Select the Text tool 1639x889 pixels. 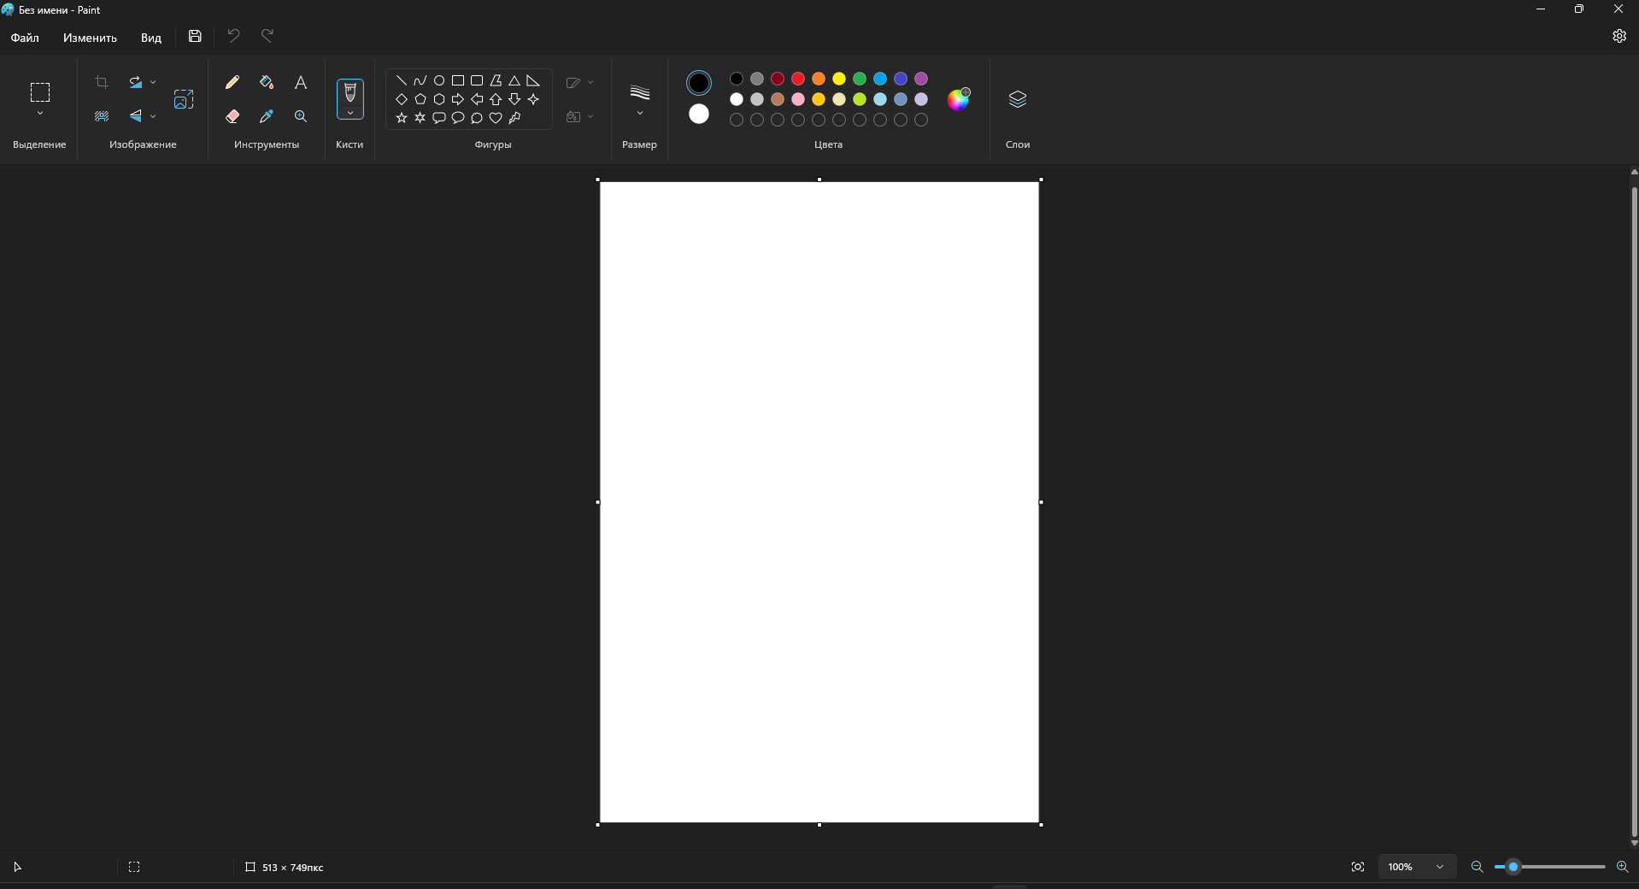(301, 82)
